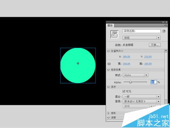This screenshot has height=128, width=170.
Task: Click the Y value 210.00
Action: pyautogui.click(x=148, y=57)
